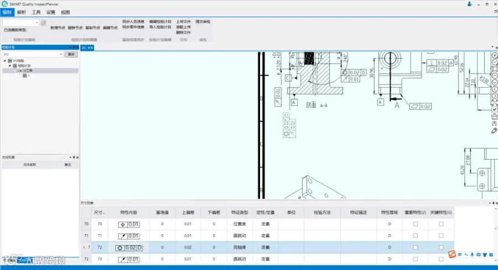Viewport: 498px width, 270px height.
Task: Click the 提交审批 ribbon button
Action: pyautogui.click(x=203, y=22)
